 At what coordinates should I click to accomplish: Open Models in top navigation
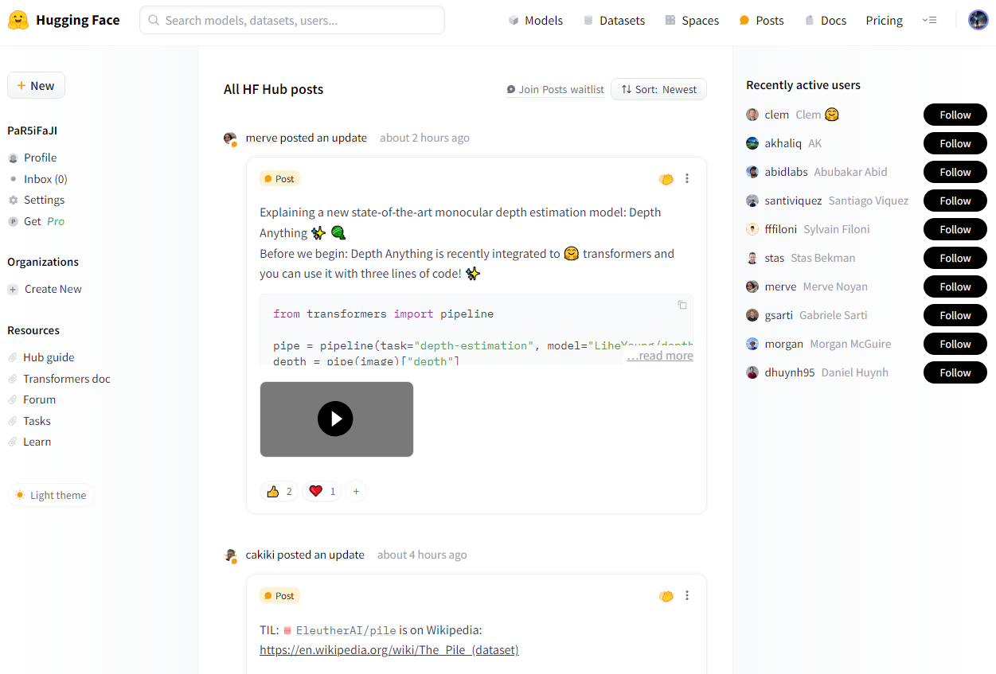(536, 21)
